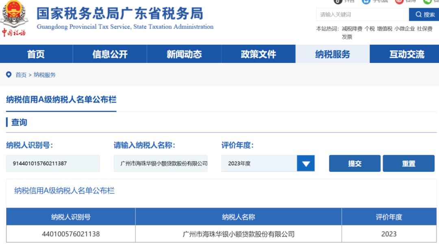
Task: Open hot keyword 个税
Action: [369, 29]
